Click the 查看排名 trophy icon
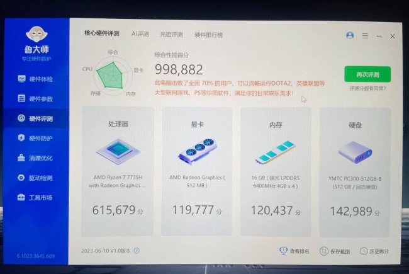409x274 pixels. (283, 251)
